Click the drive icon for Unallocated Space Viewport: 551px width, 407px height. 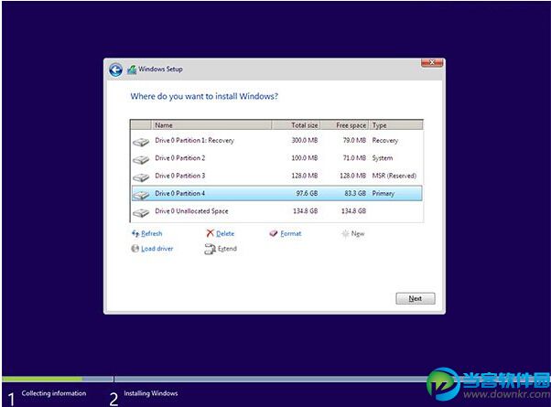click(141, 213)
